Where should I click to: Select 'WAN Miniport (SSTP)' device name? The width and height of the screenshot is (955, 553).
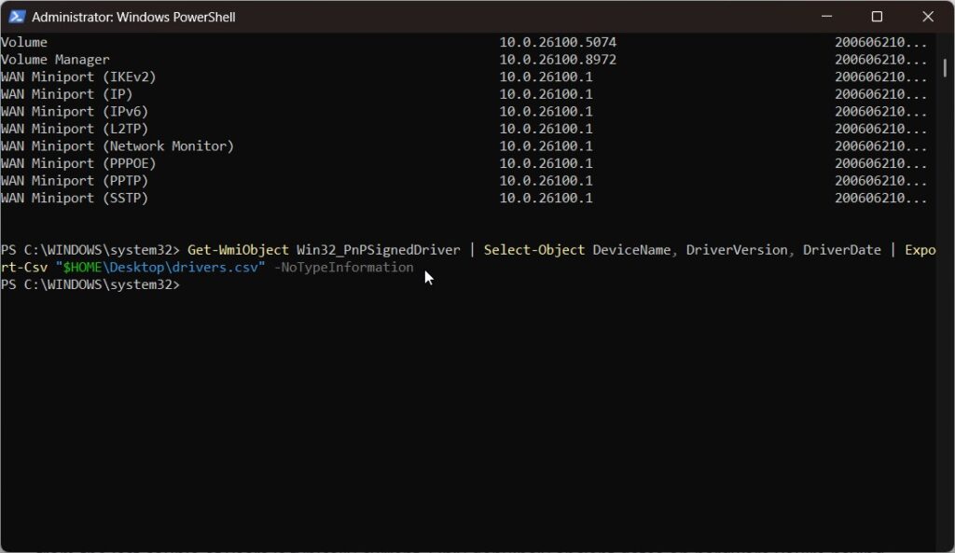tap(75, 198)
